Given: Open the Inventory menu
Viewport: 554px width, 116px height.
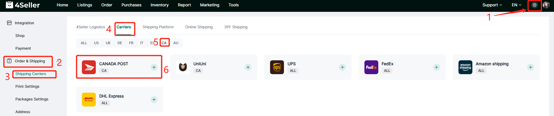Looking at the screenshot, I should pos(159,5).
